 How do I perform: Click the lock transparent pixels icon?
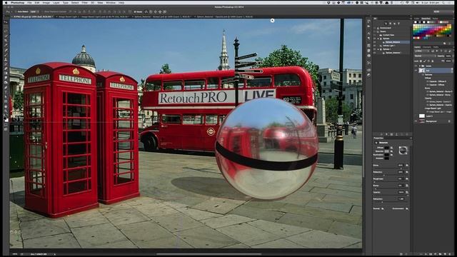(421, 61)
